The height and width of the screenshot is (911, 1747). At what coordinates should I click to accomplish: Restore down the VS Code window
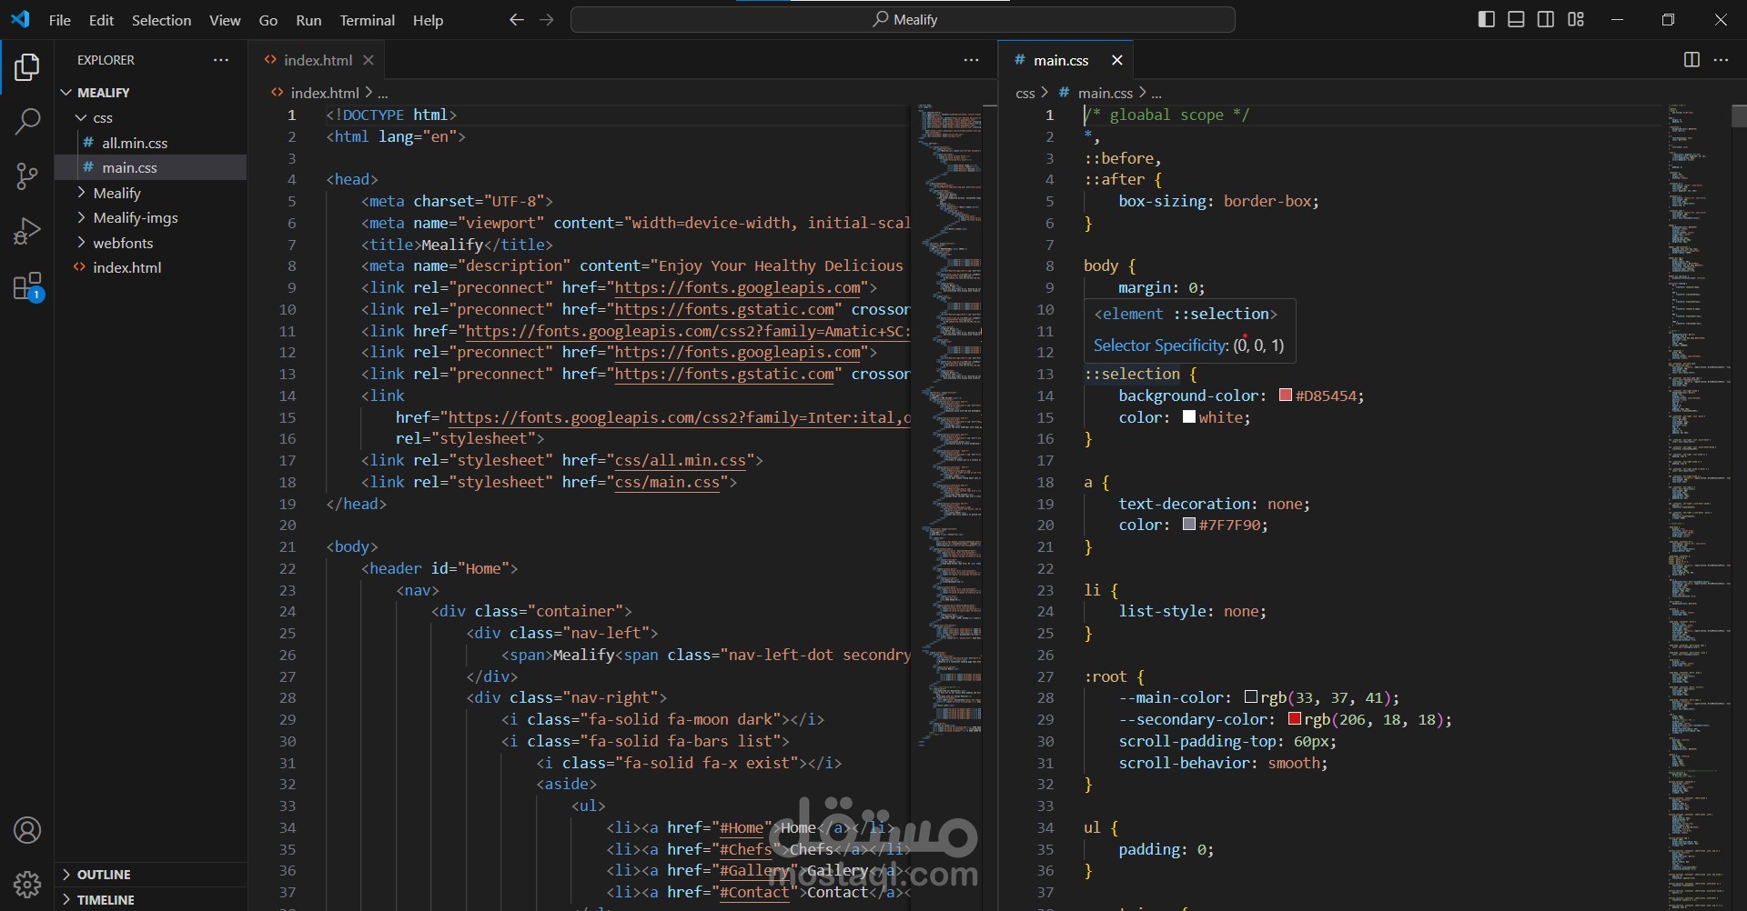point(1668,19)
